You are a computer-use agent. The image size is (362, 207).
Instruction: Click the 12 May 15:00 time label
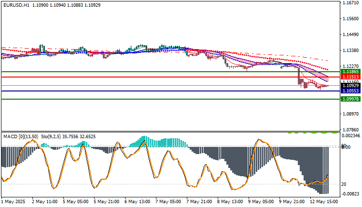(324, 202)
